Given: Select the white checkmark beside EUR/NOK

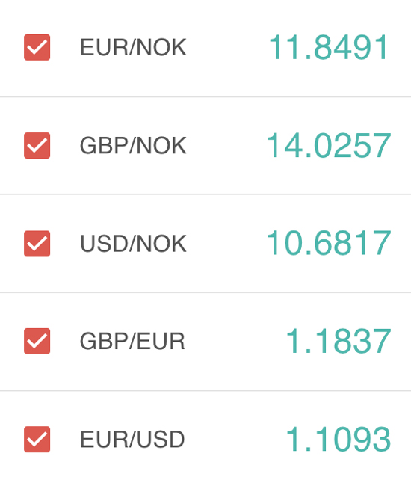Looking at the screenshot, I should point(37,47).
